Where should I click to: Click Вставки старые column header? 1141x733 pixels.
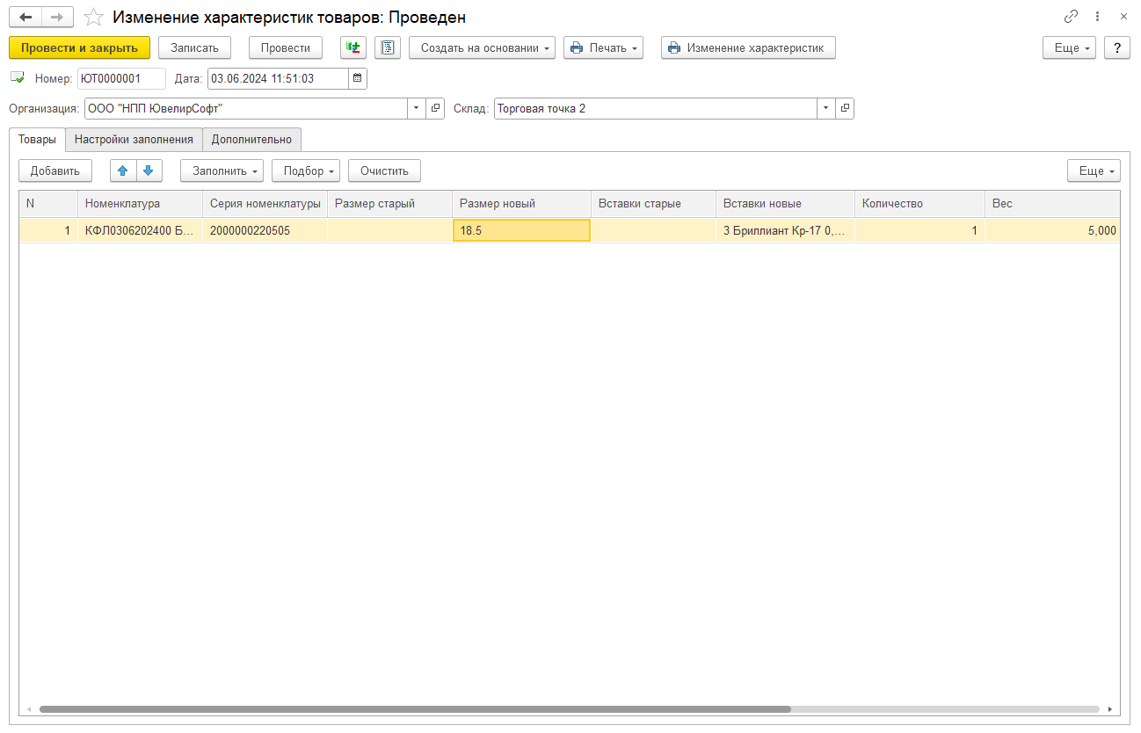[654, 203]
